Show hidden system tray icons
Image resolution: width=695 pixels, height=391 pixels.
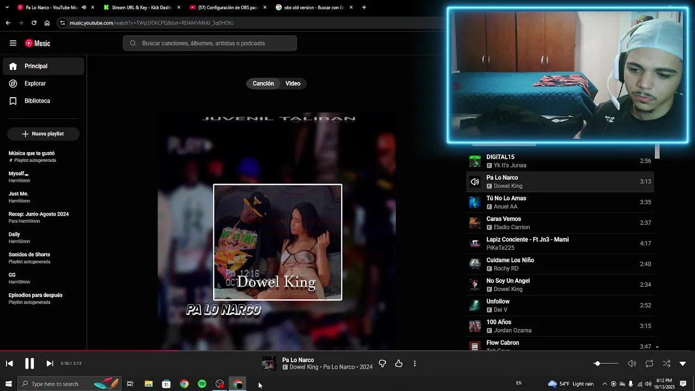coord(605,384)
